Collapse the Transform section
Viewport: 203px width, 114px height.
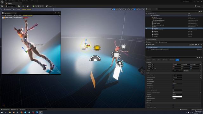pyautogui.click(x=147, y=62)
